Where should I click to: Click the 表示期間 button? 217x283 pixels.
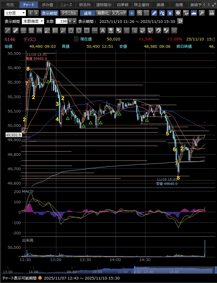pyautogui.click(x=49, y=13)
